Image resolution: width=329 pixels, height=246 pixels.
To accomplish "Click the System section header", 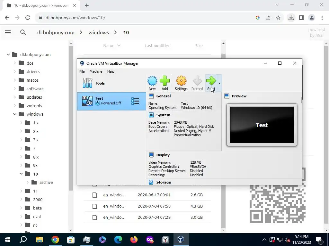I will [x=163, y=115].
